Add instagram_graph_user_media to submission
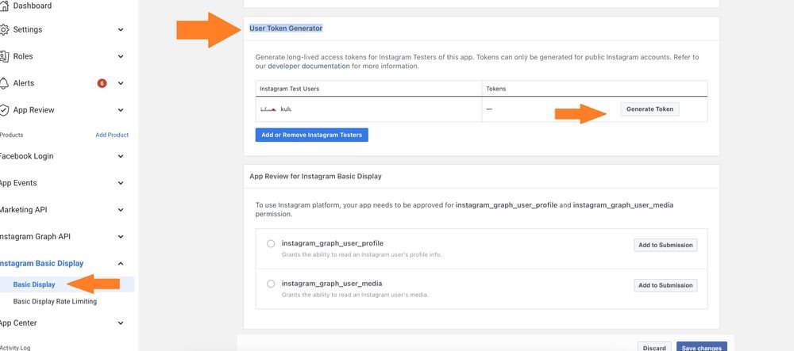The width and height of the screenshot is (794, 351). tap(665, 285)
